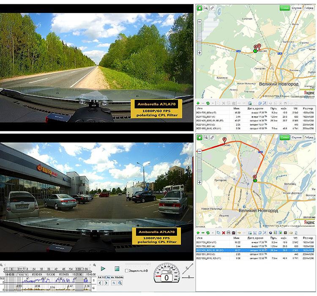Zoom in upper map with plus button
The image size is (317, 296).
pyautogui.click(x=199, y=53)
